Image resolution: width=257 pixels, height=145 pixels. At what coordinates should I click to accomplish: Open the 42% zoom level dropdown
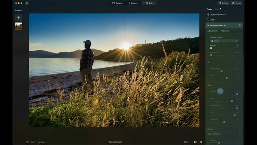(187, 142)
